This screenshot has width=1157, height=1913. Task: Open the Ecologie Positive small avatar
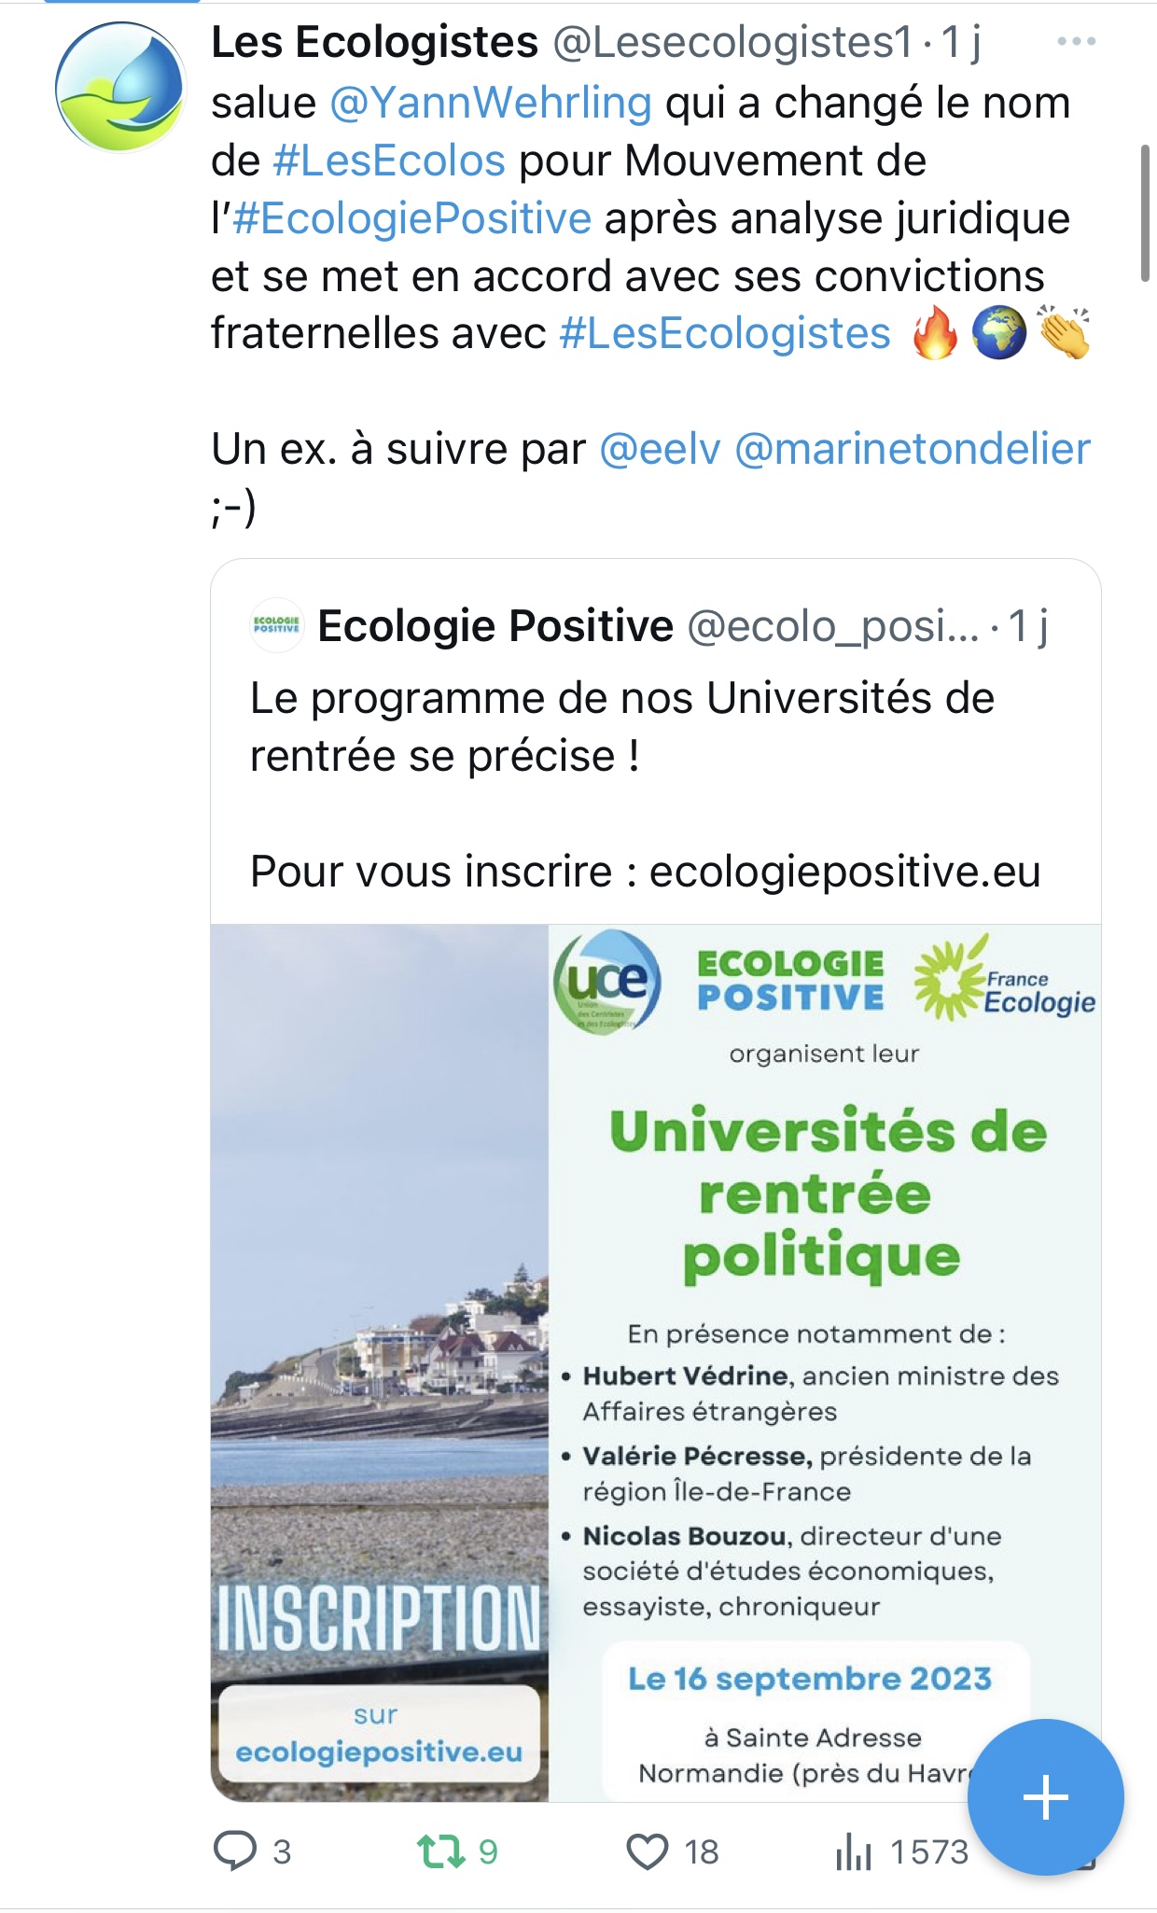pyautogui.click(x=277, y=625)
